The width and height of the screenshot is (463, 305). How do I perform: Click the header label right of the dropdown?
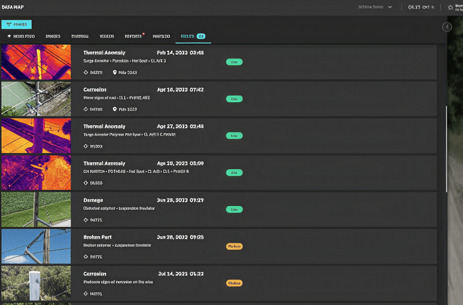click(421, 7)
